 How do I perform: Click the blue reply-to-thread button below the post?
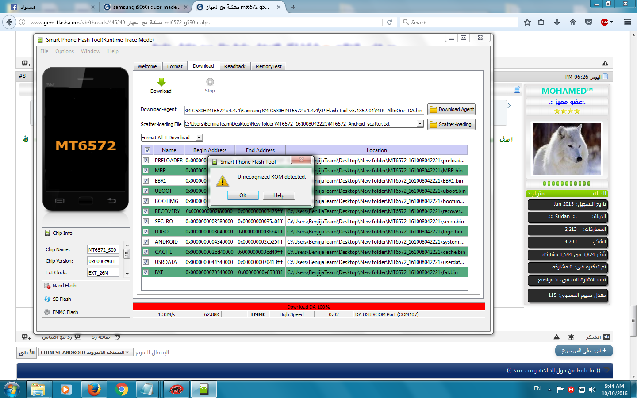584,351
